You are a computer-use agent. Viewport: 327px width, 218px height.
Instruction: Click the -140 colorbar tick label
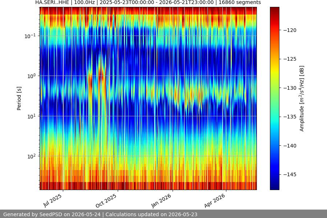tap(290, 146)
